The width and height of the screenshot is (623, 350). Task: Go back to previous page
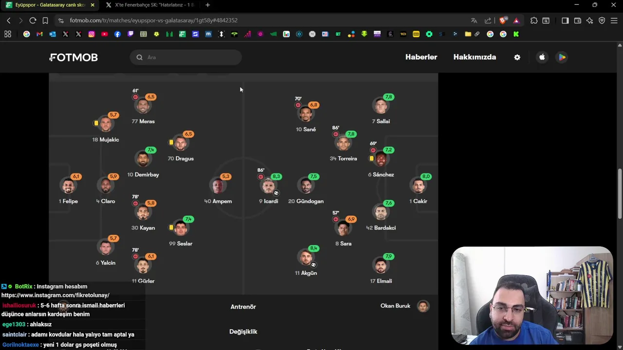pos(9,20)
